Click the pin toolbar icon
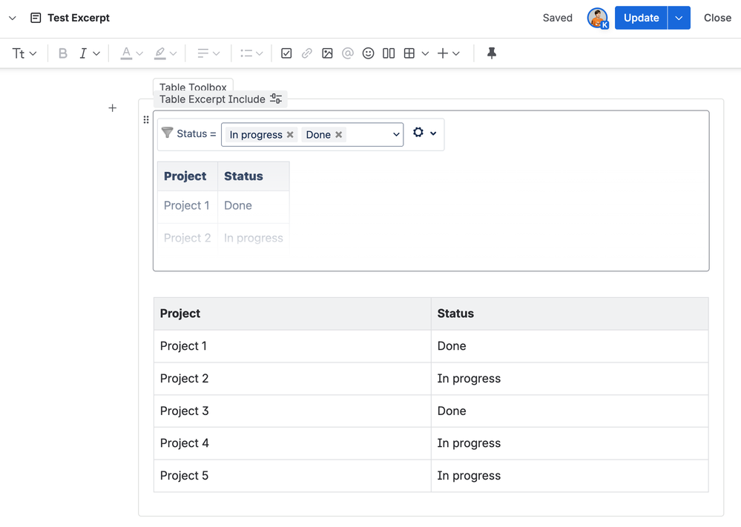 coord(492,53)
